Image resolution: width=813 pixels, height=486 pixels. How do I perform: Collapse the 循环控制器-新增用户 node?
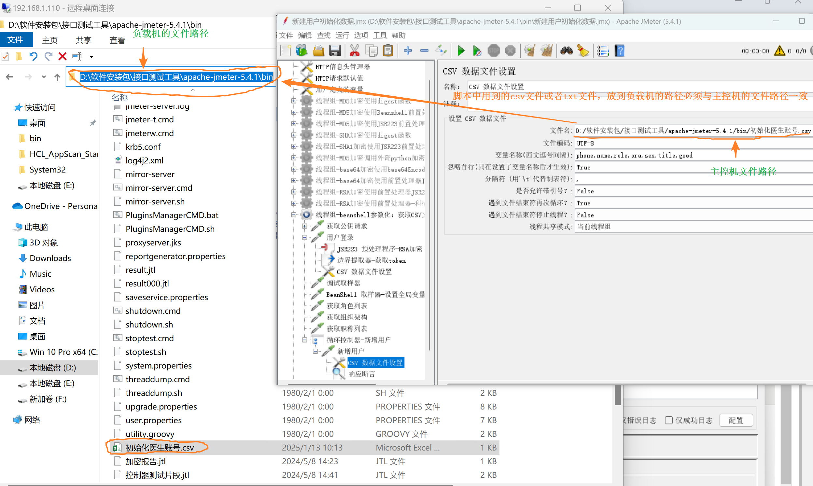305,340
